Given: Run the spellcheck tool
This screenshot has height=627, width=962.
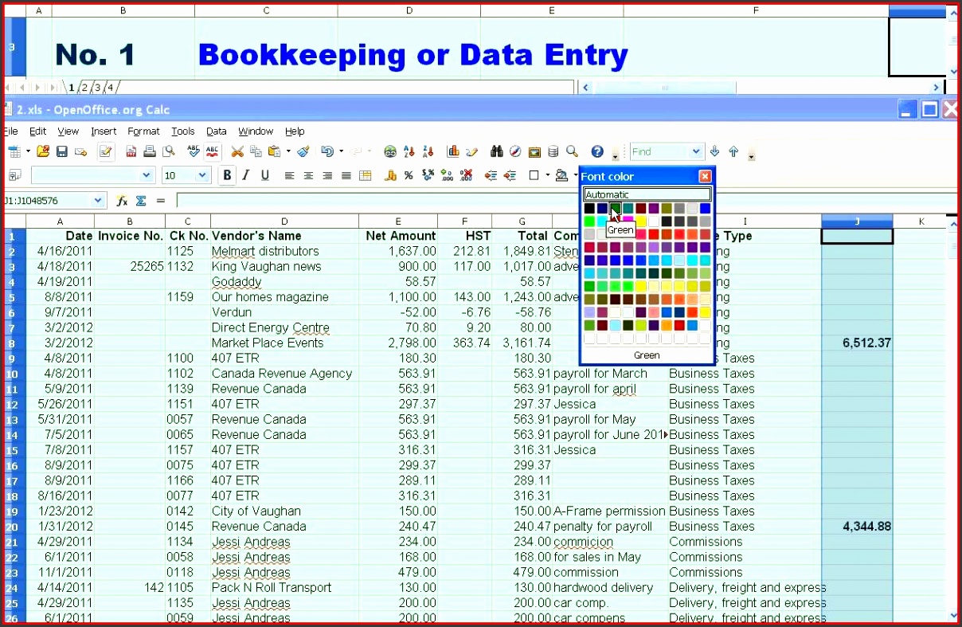Looking at the screenshot, I should pos(194,151).
